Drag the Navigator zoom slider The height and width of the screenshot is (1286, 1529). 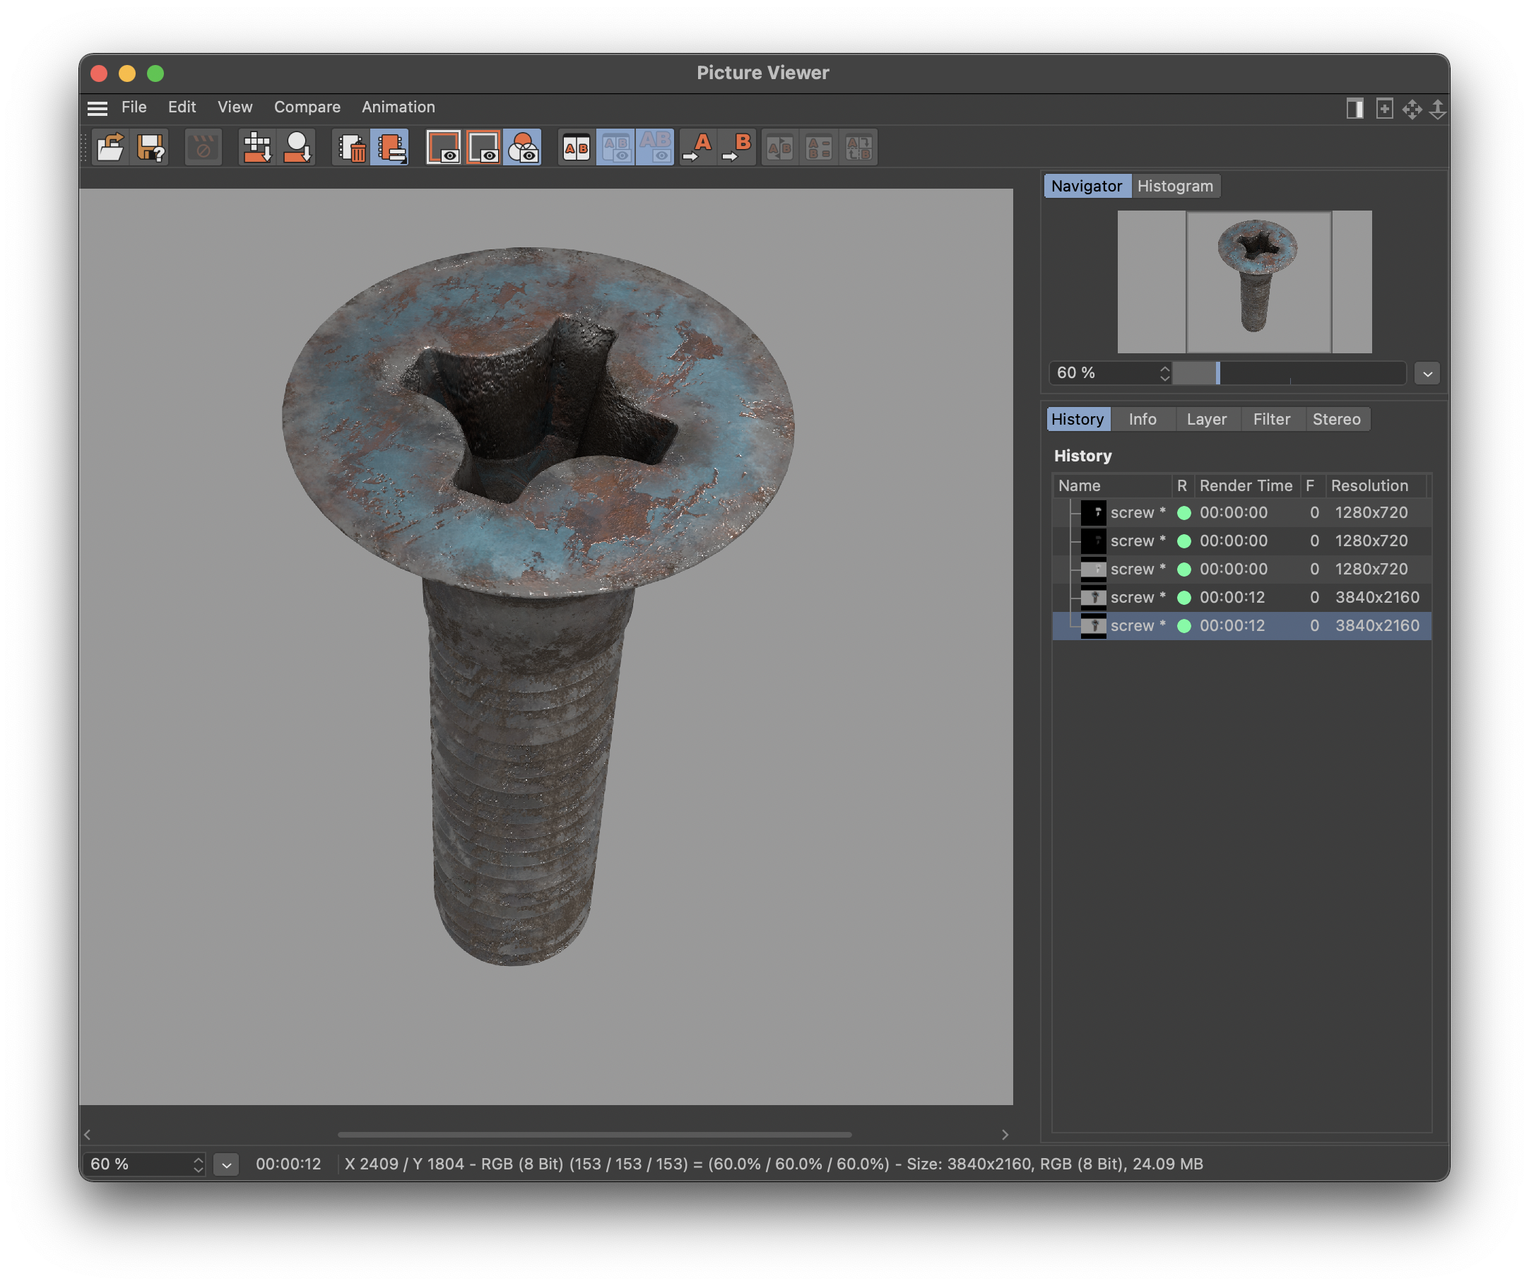point(1217,372)
